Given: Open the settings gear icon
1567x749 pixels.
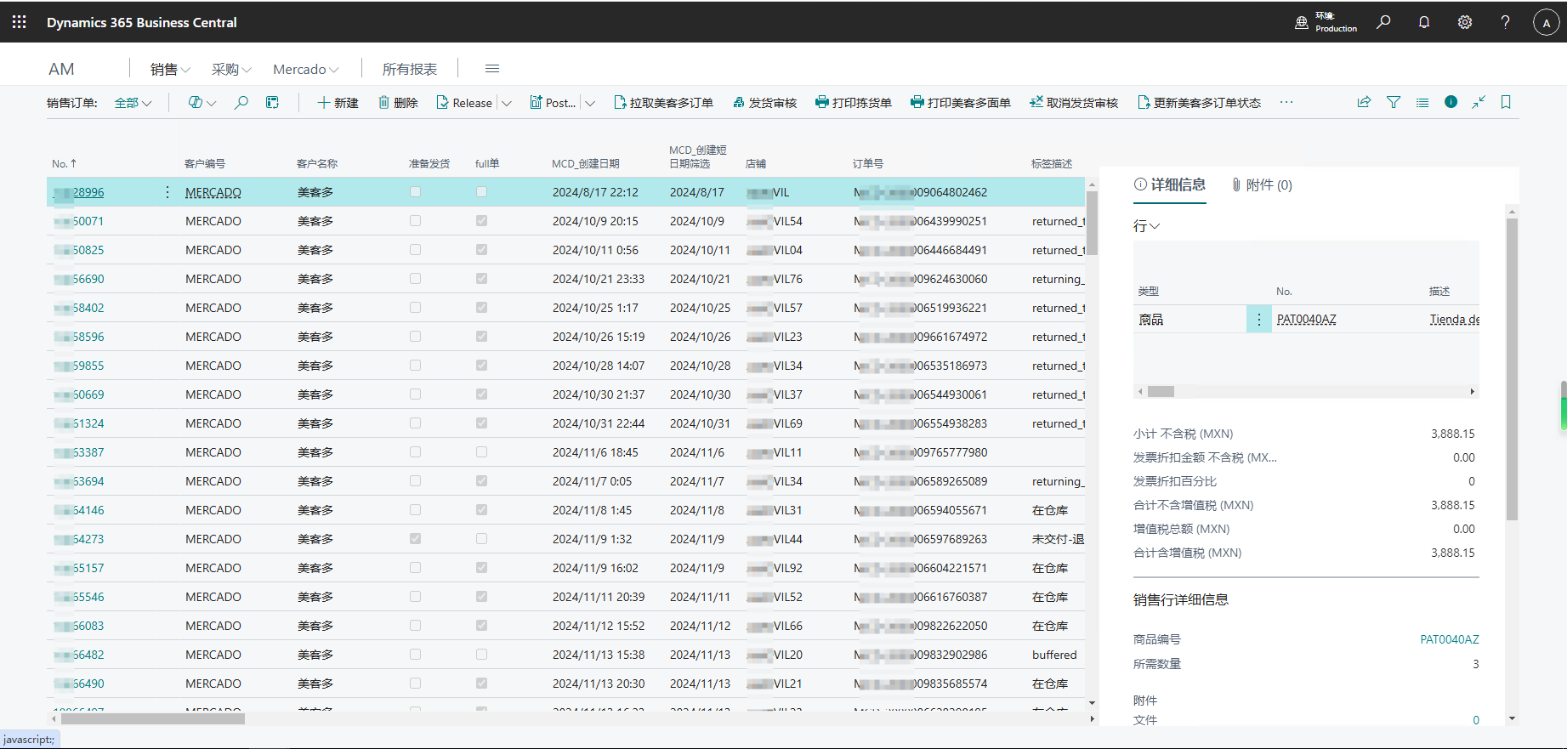Looking at the screenshot, I should click(x=1464, y=22).
